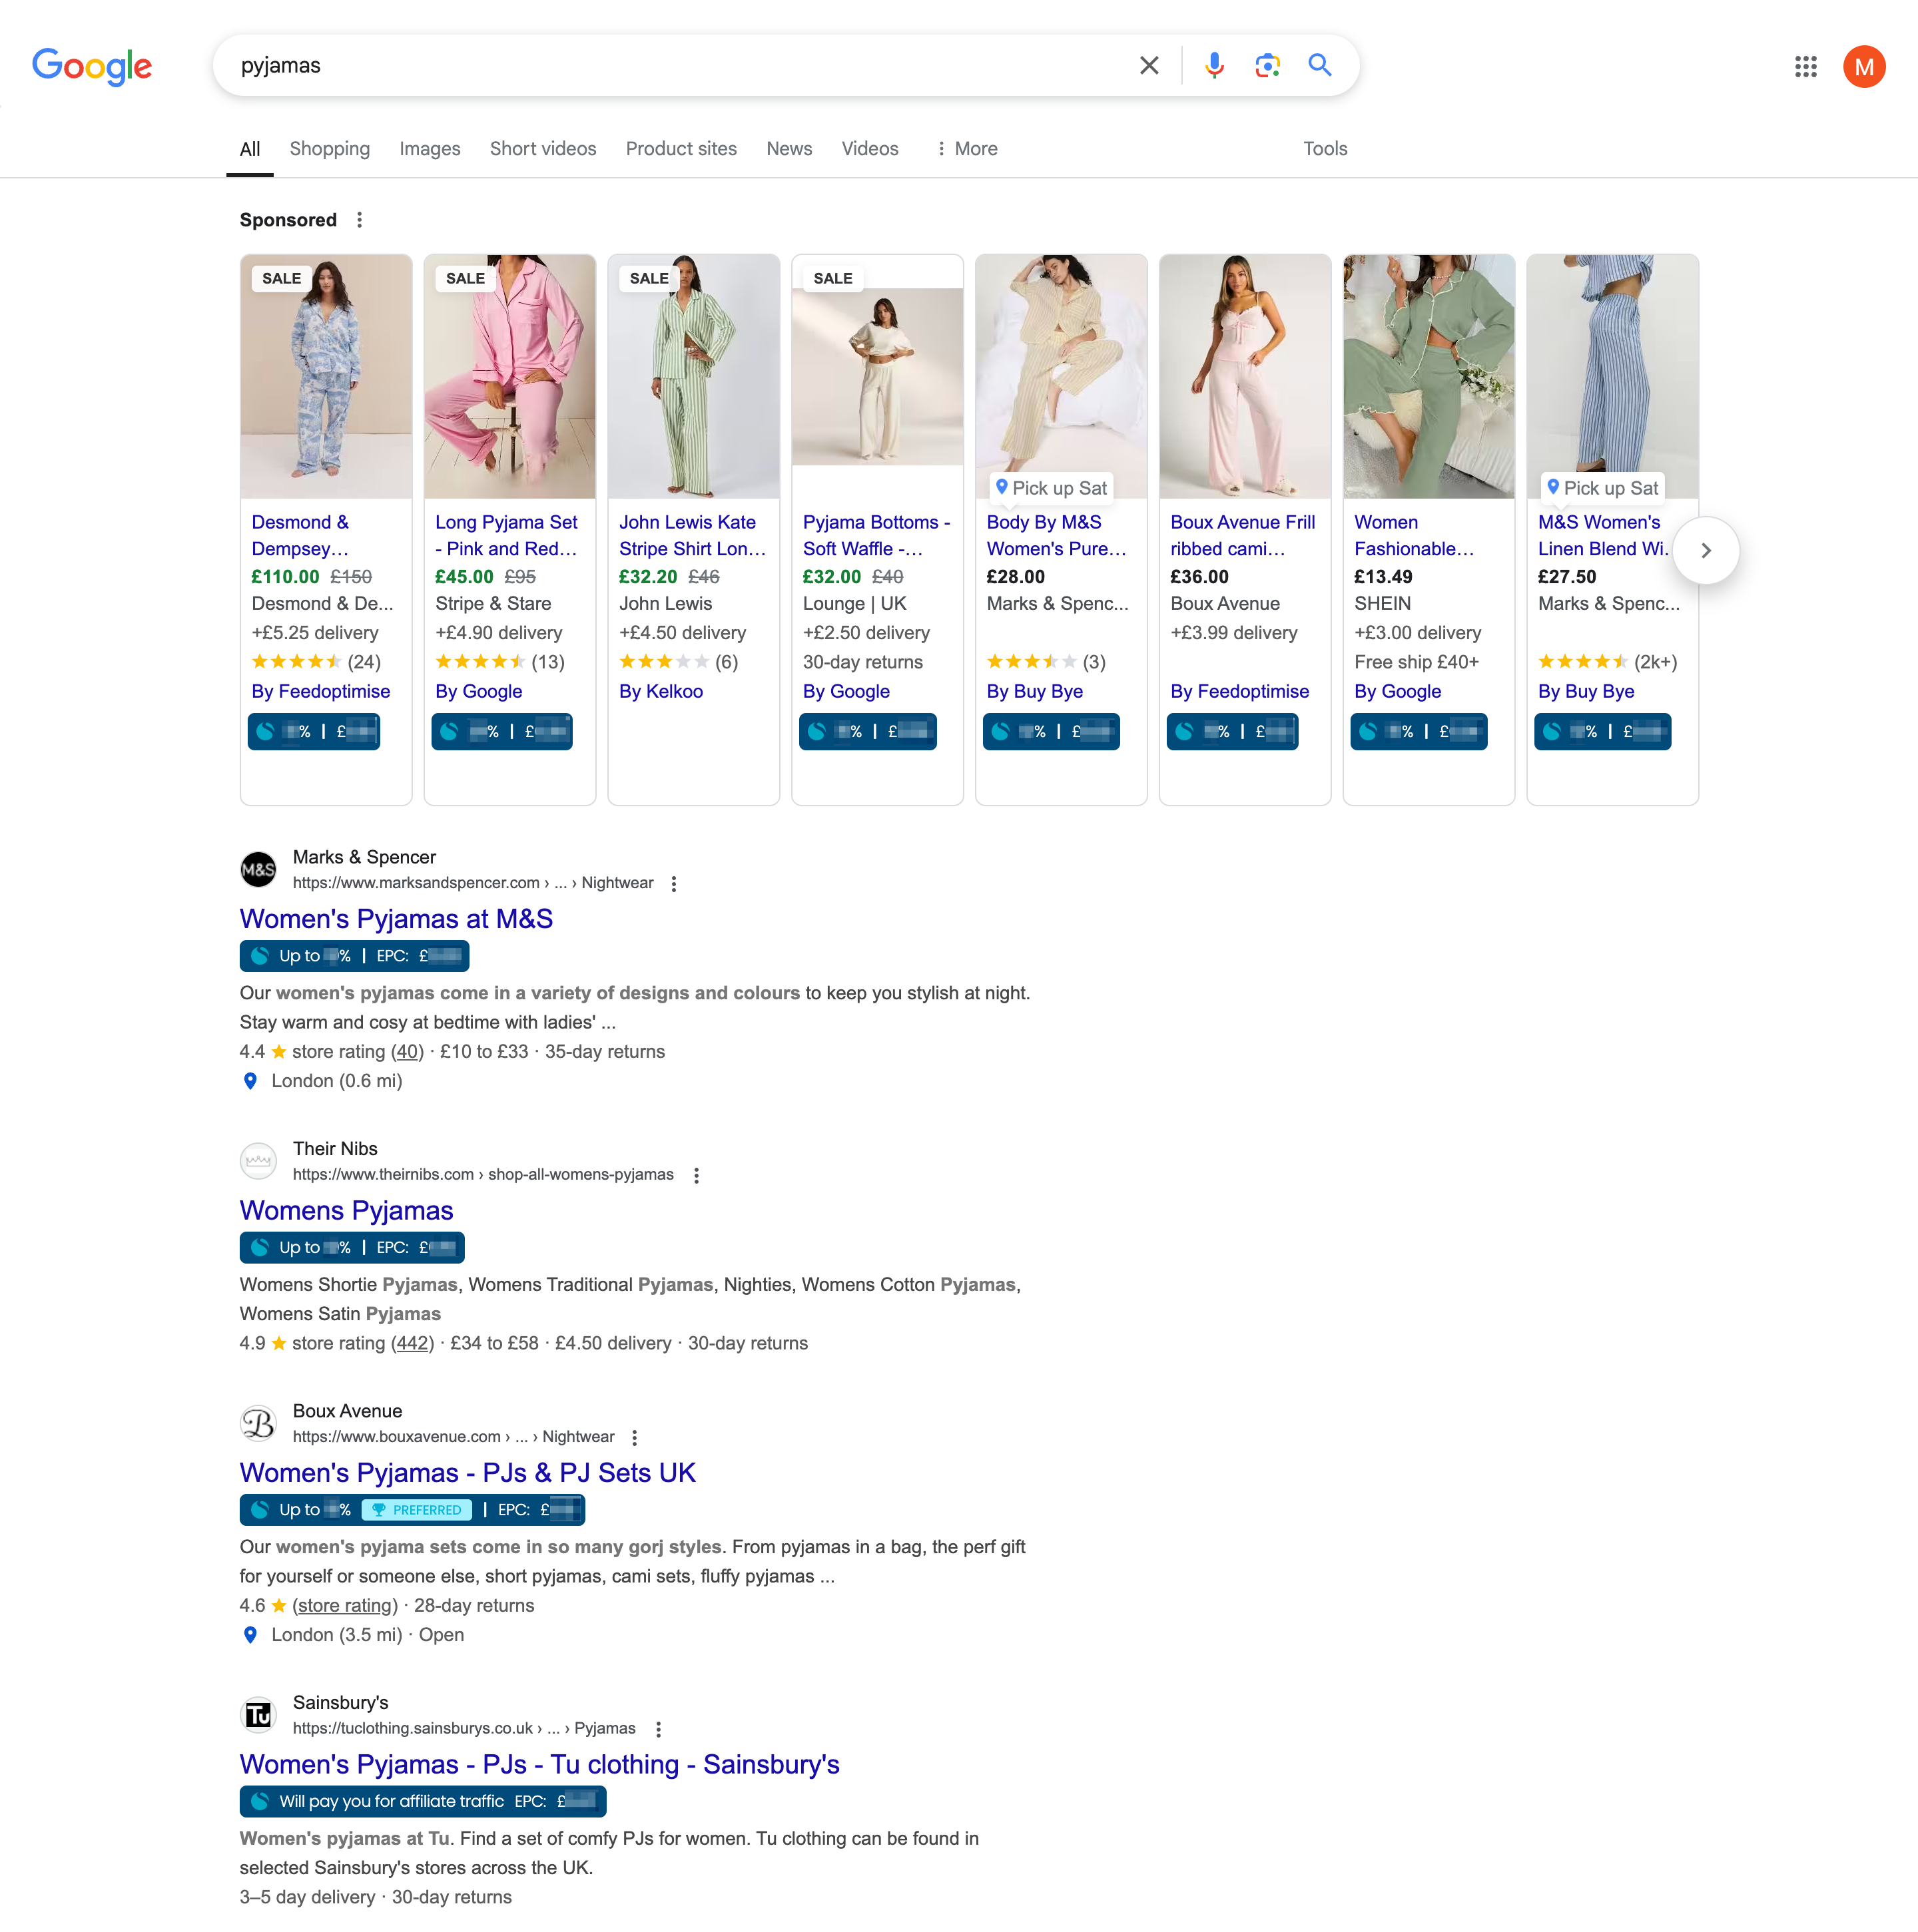Viewport: 1918px width, 1932px height.
Task: Open Women's Pyjamas at M&S link
Action: pos(396,919)
